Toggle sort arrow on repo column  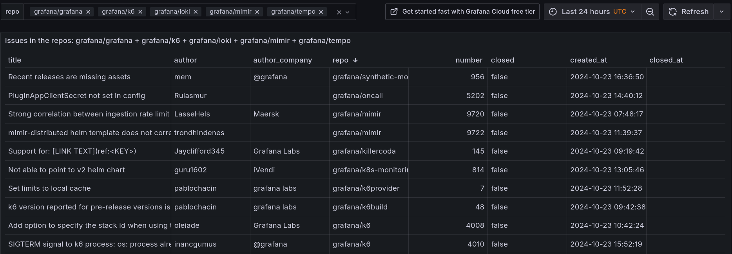pos(355,60)
